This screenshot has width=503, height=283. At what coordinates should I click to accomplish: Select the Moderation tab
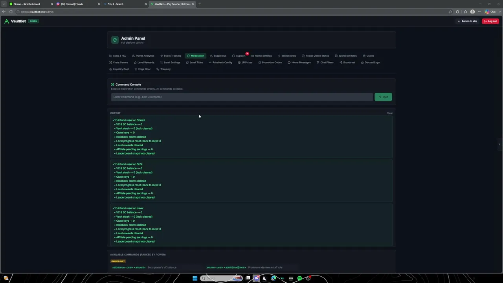[x=195, y=56]
